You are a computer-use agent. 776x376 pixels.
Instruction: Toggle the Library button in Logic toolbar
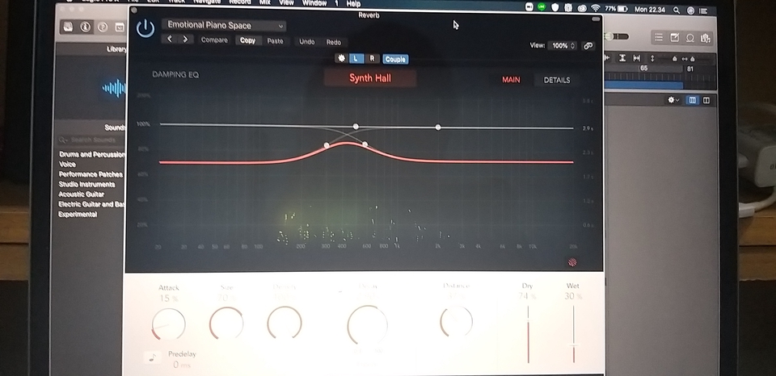coord(68,27)
